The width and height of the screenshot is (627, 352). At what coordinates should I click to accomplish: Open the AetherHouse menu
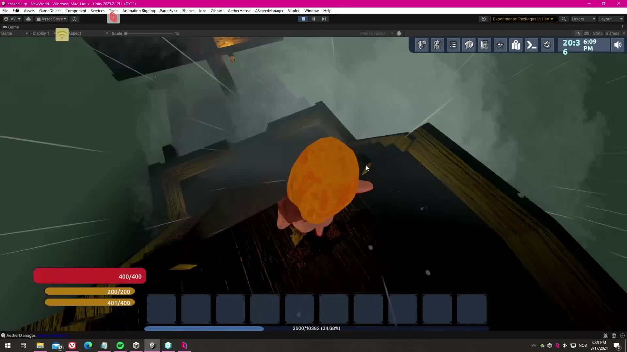239,11
